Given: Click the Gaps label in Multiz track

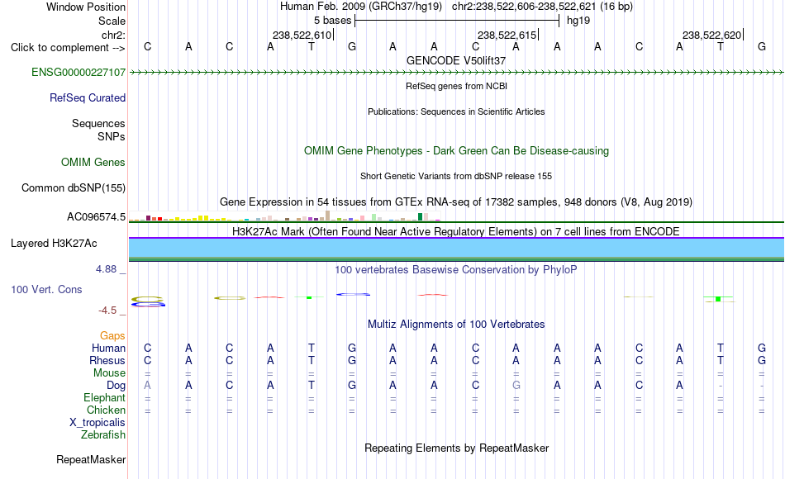Looking at the screenshot, I should [x=112, y=335].
